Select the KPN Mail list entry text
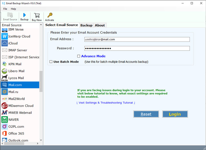The image size is (206, 150). tap(15, 64)
